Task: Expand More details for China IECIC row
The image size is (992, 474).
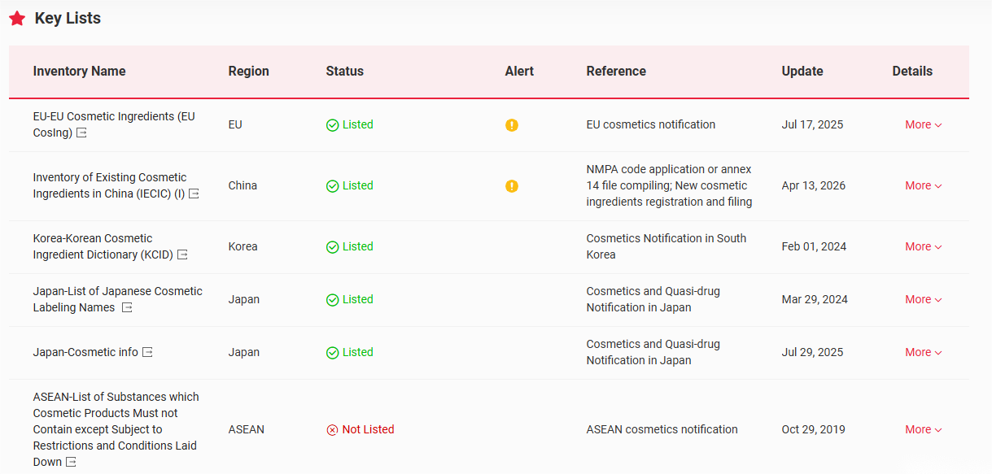Action: tap(923, 186)
